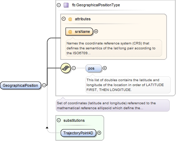The width and height of the screenshot is (176, 141).
Task: Select the sequence compositor circle icon
Action: [66, 68]
